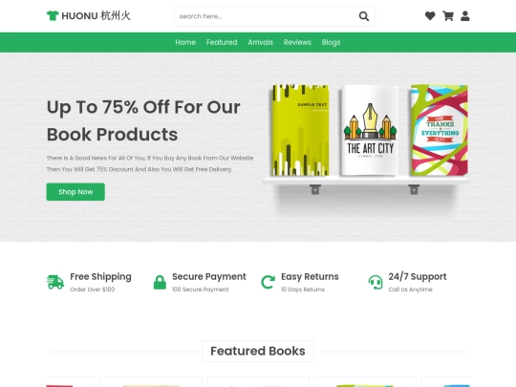Click the Easy Returns arrow icon
516x387 pixels.
[x=268, y=282]
